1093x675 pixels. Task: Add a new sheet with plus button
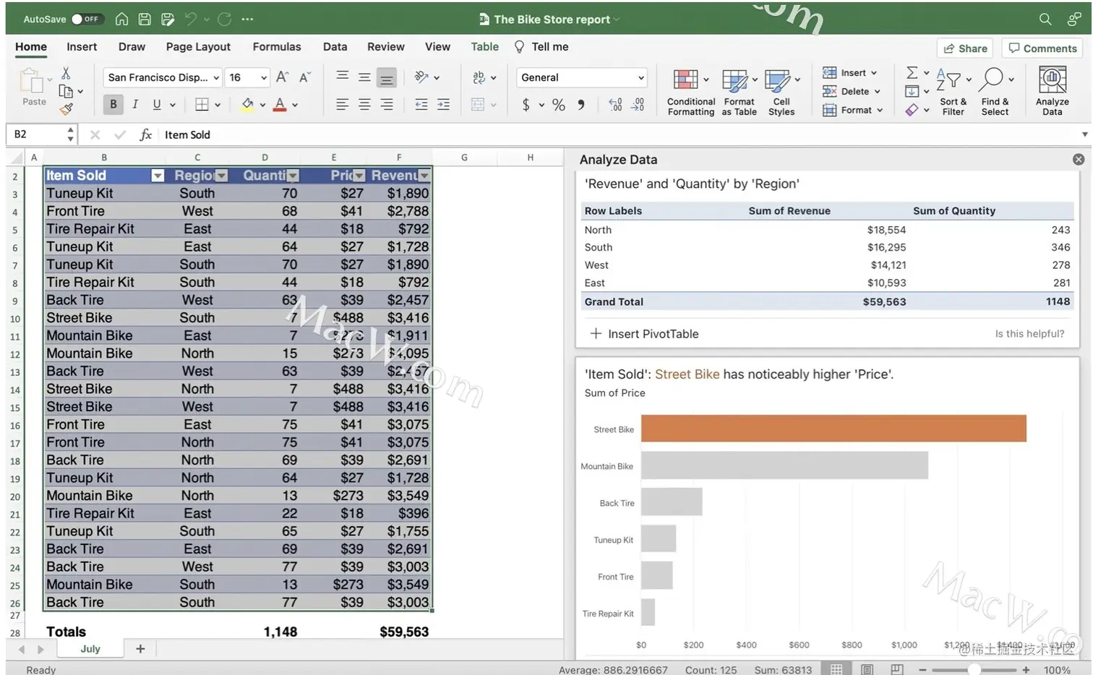click(140, 649)
